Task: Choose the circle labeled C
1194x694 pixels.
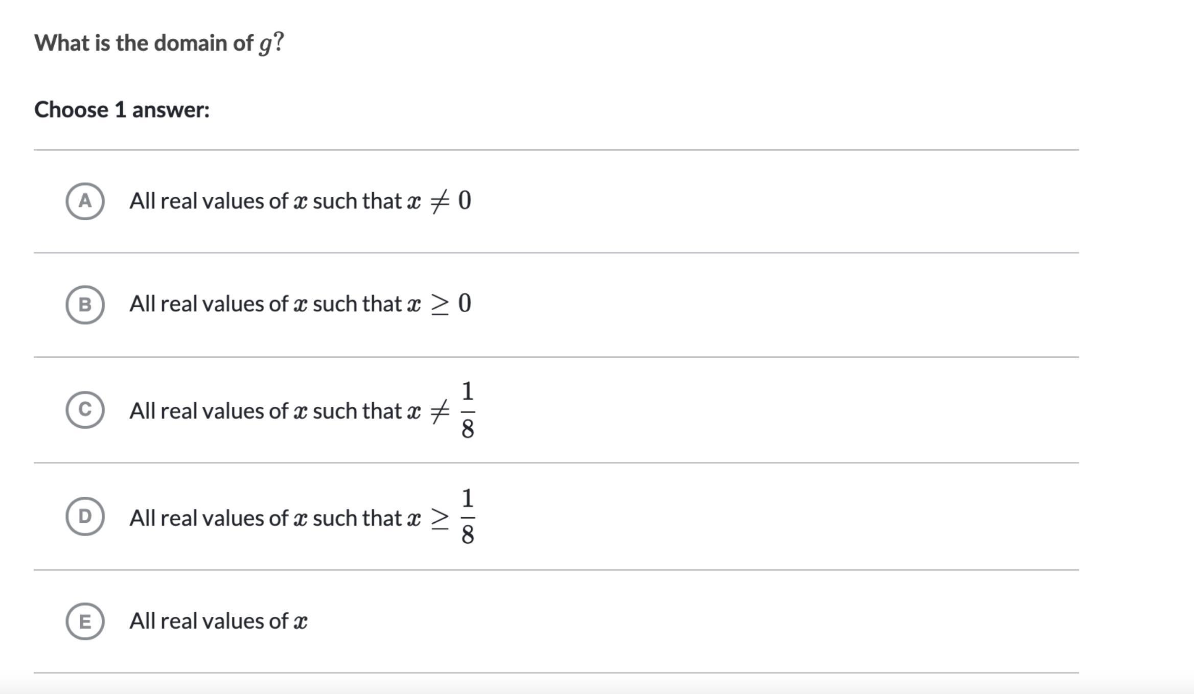Action: (85, 410)
